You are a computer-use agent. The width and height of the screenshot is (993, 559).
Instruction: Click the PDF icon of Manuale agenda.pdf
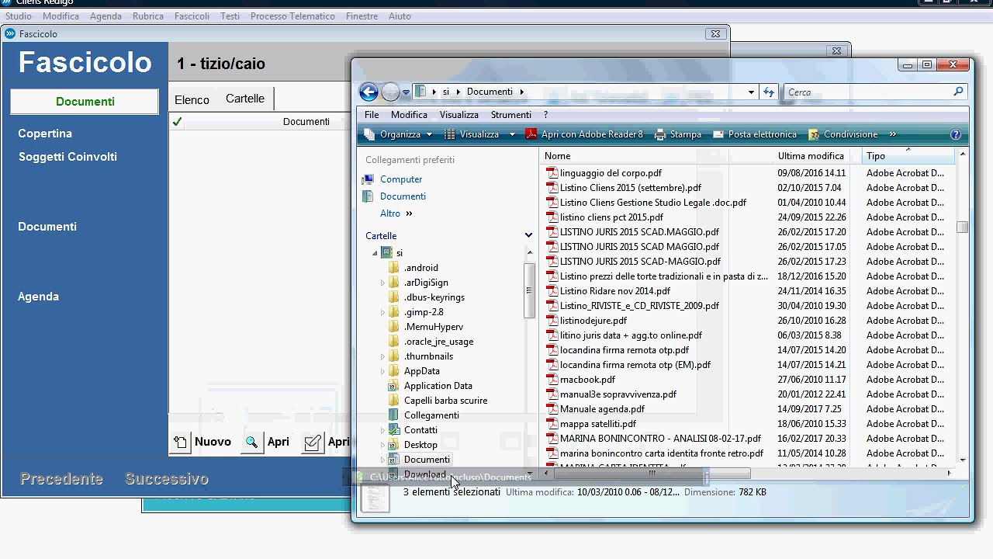(x=552, y=409)
